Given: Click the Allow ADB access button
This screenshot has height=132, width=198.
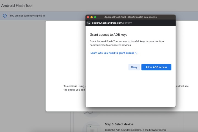Looking at the screenshot, I should [156, 67].
